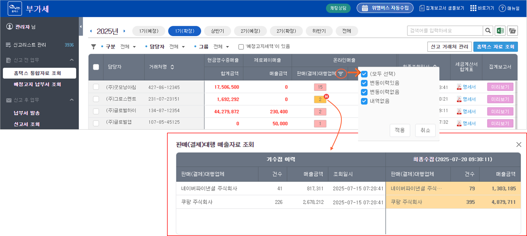
Task: Click 집계보고서 샘플보기 document icon
Action: coord(422,8)
